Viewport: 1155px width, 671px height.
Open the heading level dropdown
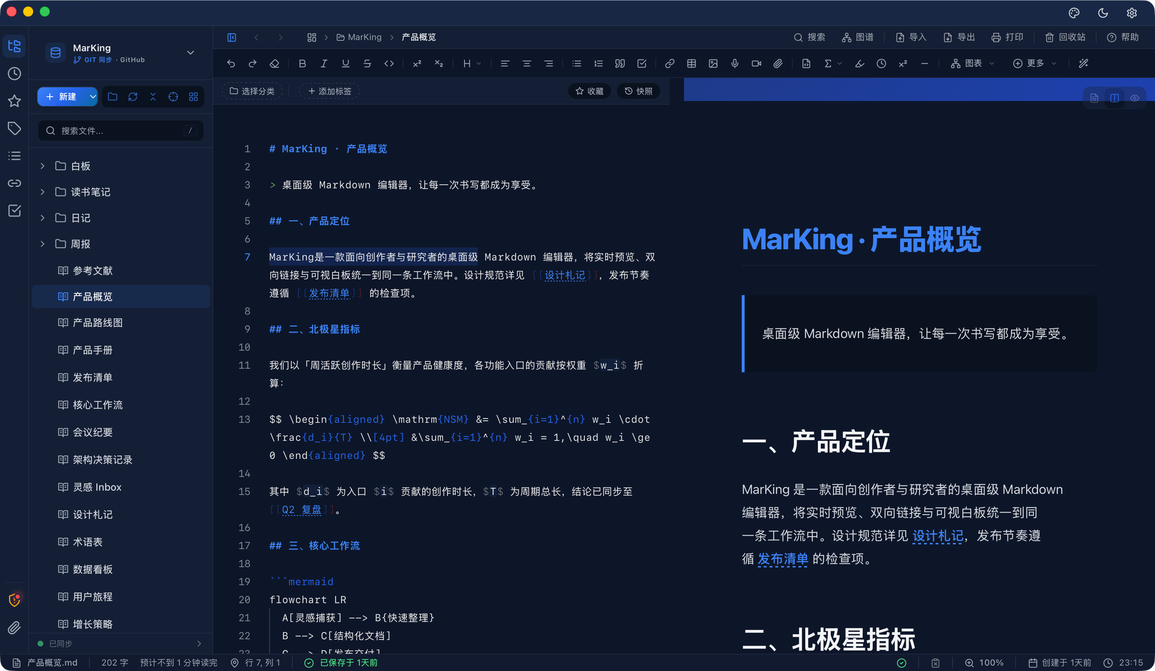(472, 64)
